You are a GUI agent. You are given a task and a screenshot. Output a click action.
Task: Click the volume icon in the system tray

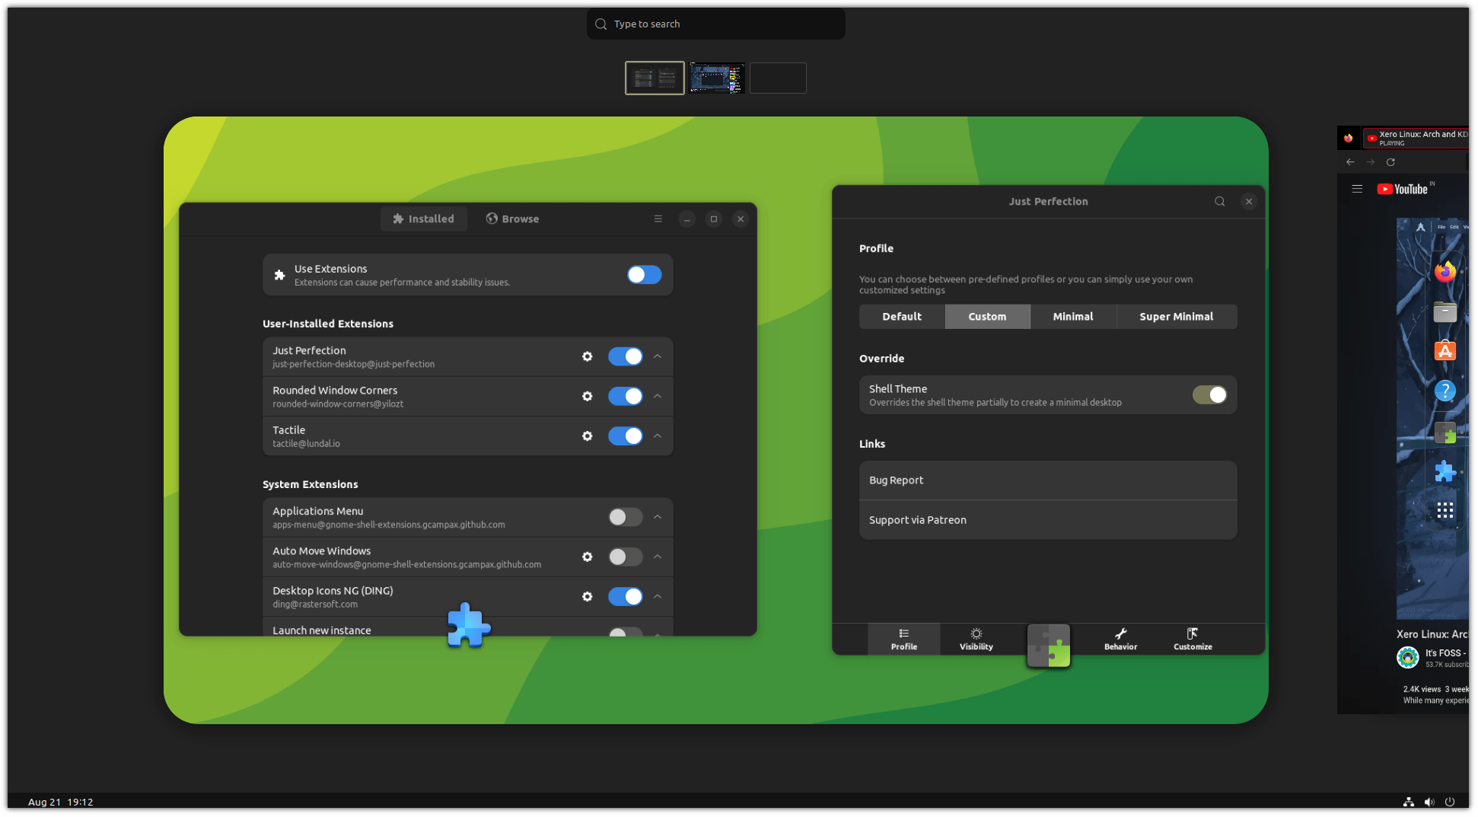(x=1429, y=802)
